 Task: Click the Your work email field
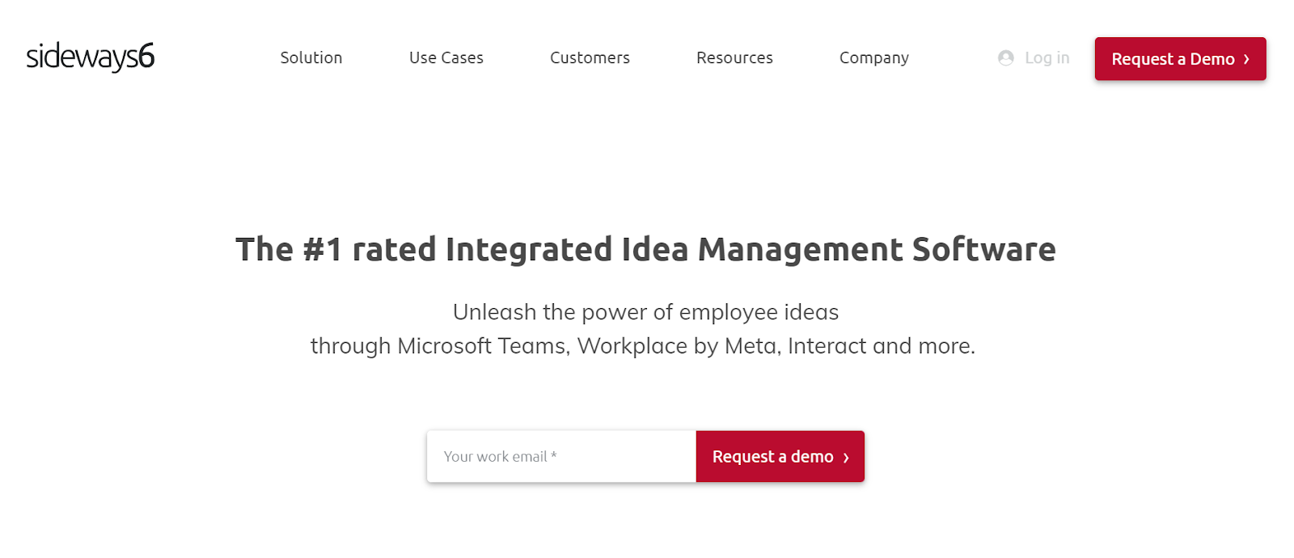[x=561, y=457]
